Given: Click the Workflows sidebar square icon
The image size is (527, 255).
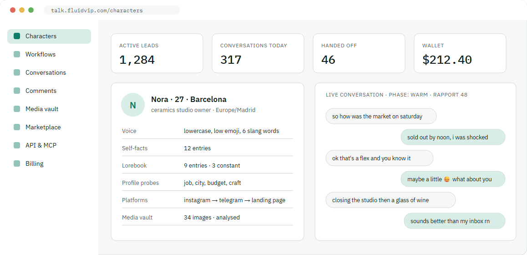Looking at the screenshot, I should click(17, 54).
